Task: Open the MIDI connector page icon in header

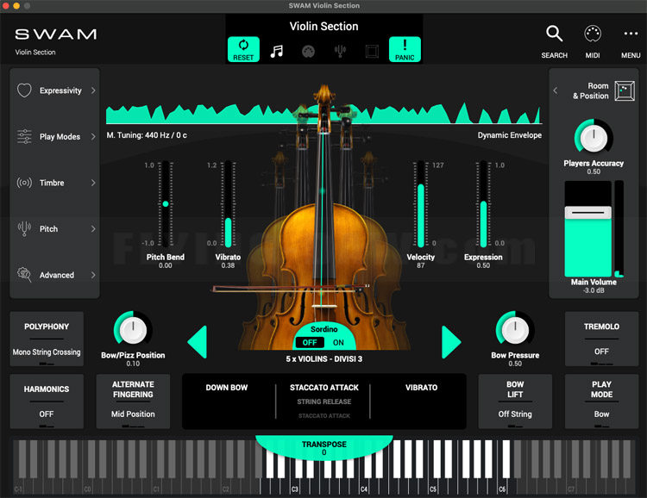Action: click(308, 52)
